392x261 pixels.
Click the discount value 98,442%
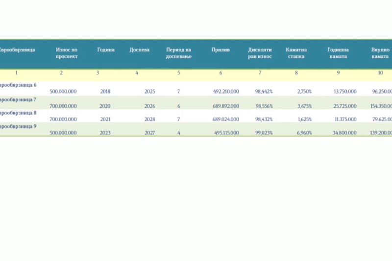click(264, 92)
